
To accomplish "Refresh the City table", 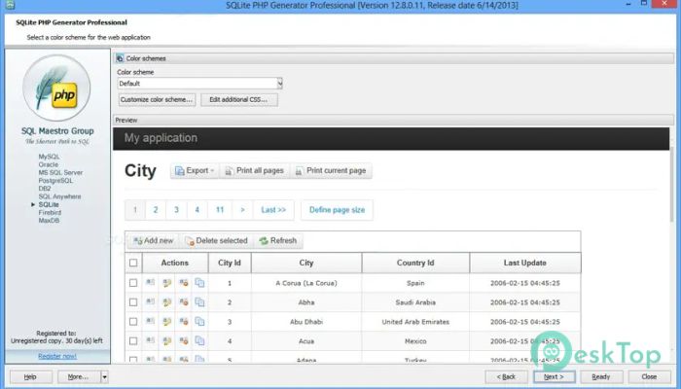I will [278, 240].
